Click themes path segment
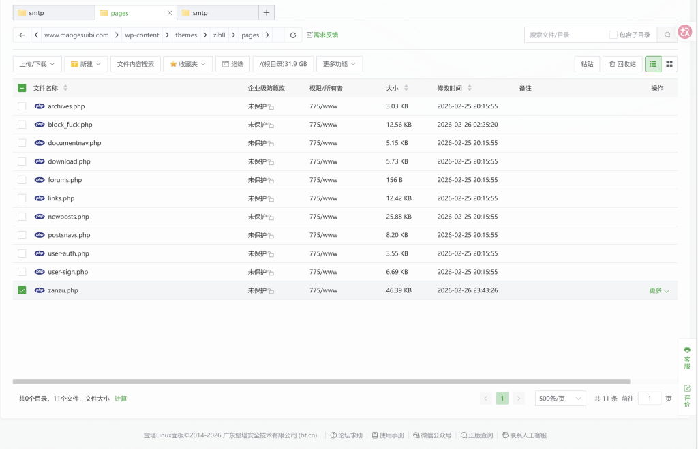Screen dimensions: 698x449 click(186, 35)
